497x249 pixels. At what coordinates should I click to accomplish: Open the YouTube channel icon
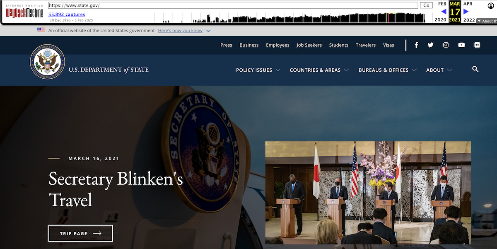click(x=461, y=45)
